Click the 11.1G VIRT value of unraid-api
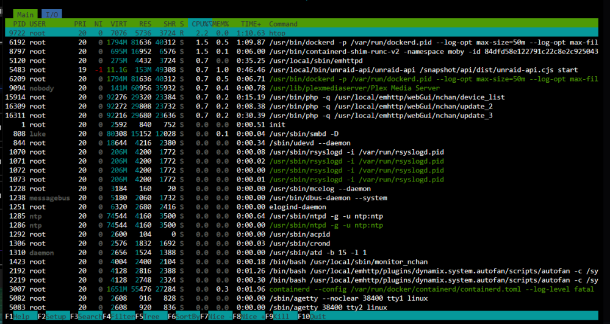 pyautogui.click(x=117, y=70)
